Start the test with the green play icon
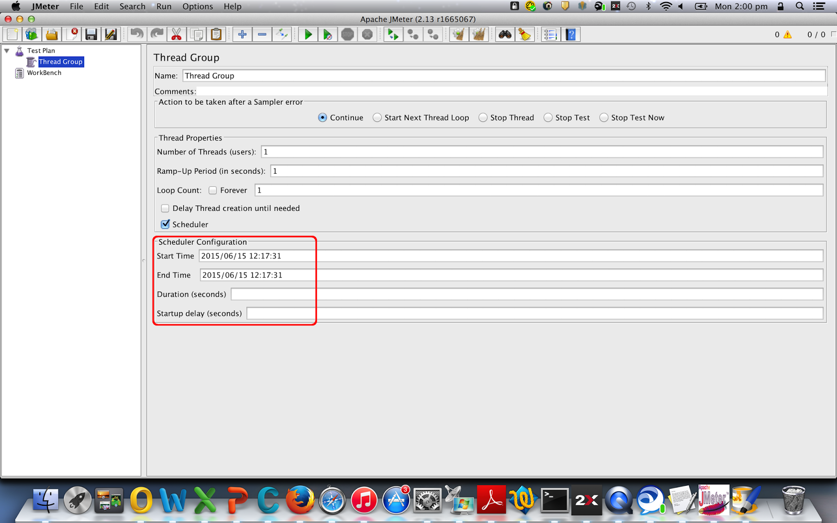 point(308,35)
